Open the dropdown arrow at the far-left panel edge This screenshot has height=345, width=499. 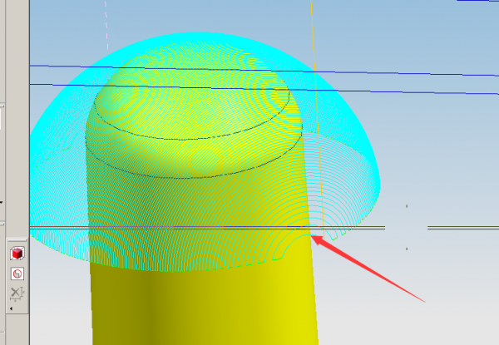coord(2,202)
